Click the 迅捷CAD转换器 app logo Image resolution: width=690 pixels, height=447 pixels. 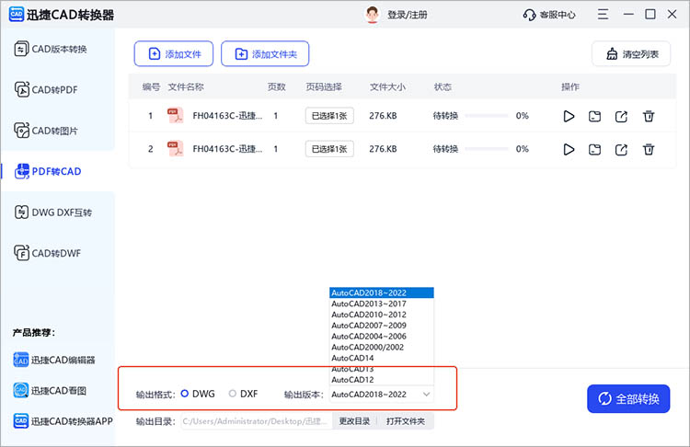coord(17,15)
